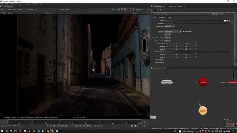Viewport: 237px width, 133px height.
Task: Click the color slider track
Action: coord(198,21)
